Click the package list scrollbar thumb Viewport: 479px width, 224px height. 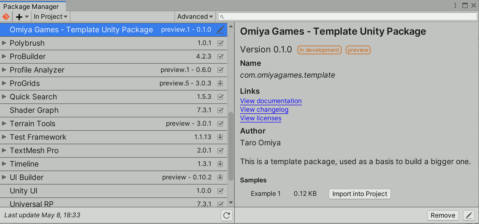[x=231, y=146]
